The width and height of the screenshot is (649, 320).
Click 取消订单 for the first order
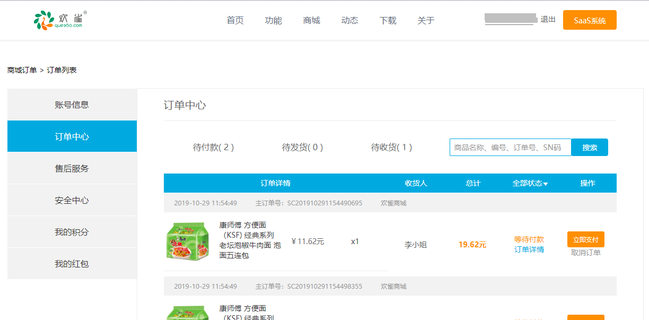[x=586, y=253]
